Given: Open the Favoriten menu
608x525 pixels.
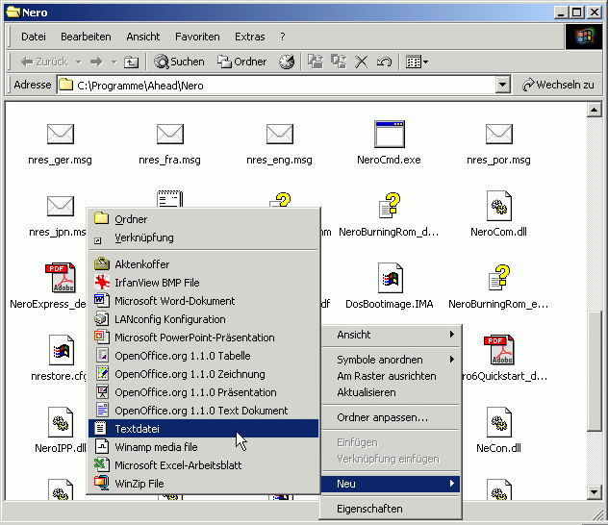Looking at the screenshot, I should tap(197, 37).
